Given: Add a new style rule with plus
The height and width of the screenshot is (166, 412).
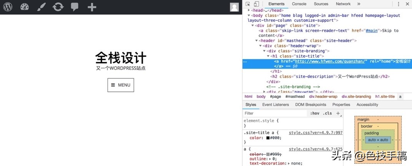Looking at the screenshot, I should [x=338, y=113].
